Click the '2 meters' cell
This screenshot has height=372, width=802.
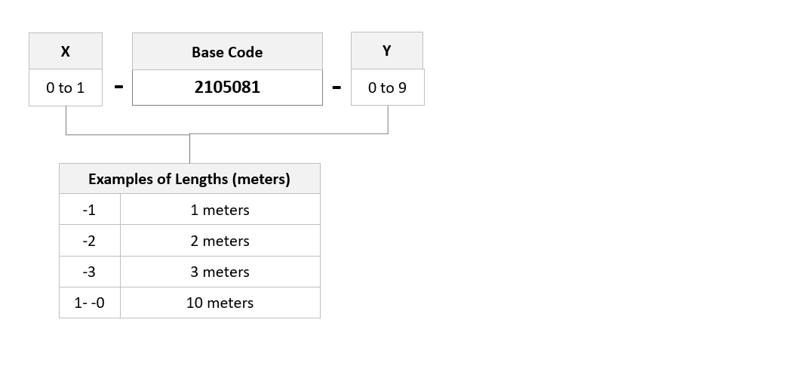point(220,241)
